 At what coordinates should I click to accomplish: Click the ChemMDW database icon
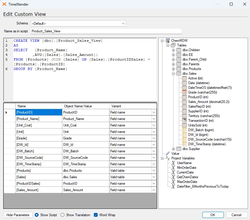(168, 41)
